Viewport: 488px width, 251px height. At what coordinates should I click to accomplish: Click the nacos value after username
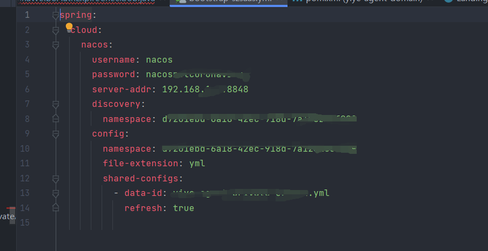159,59
